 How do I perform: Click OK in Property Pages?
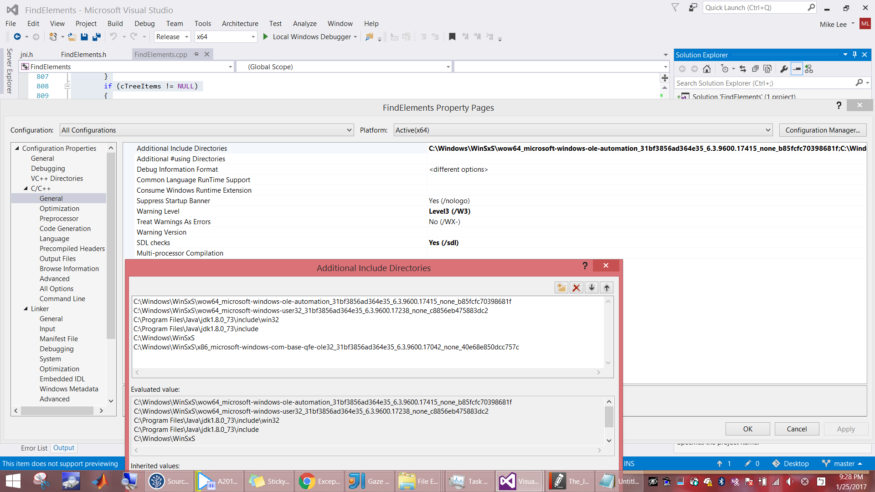tap(747, 429)
